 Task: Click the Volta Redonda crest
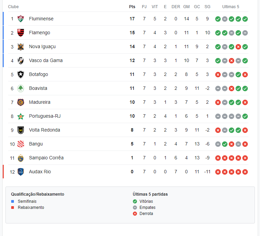(21, 130)
